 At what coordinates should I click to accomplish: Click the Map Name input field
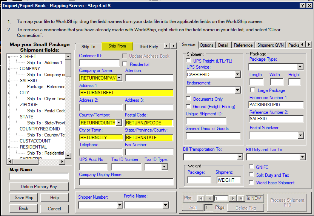click(x=39, y=176)
